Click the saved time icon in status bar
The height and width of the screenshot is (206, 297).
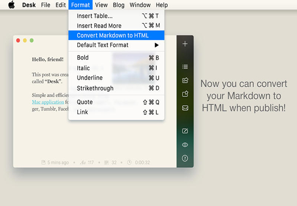(43, 162)
